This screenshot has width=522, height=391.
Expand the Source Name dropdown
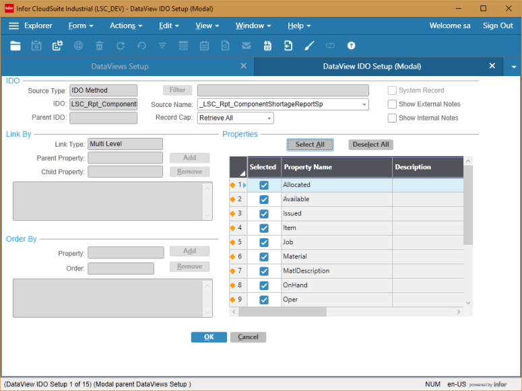pos(364,104)
